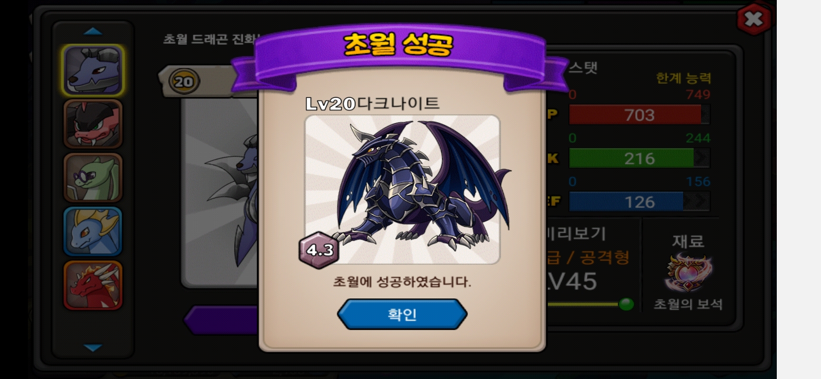The height and width of the screenshot is (379, 821).
Task: Select the black red-eyed dragon portrait
Action: [93, 124]
